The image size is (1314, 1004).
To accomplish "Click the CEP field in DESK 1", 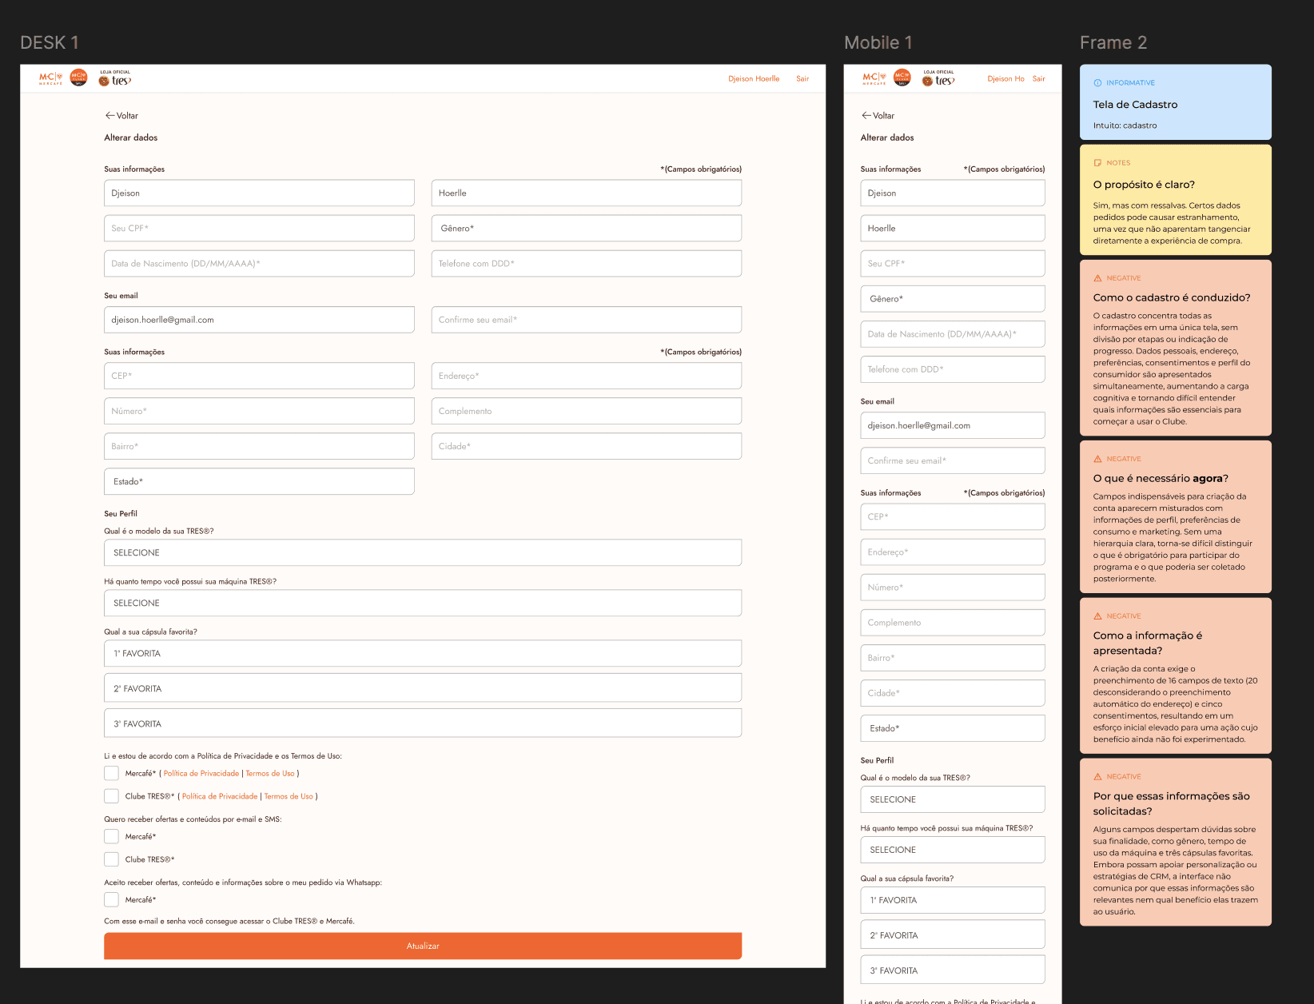I will [259, 376].
